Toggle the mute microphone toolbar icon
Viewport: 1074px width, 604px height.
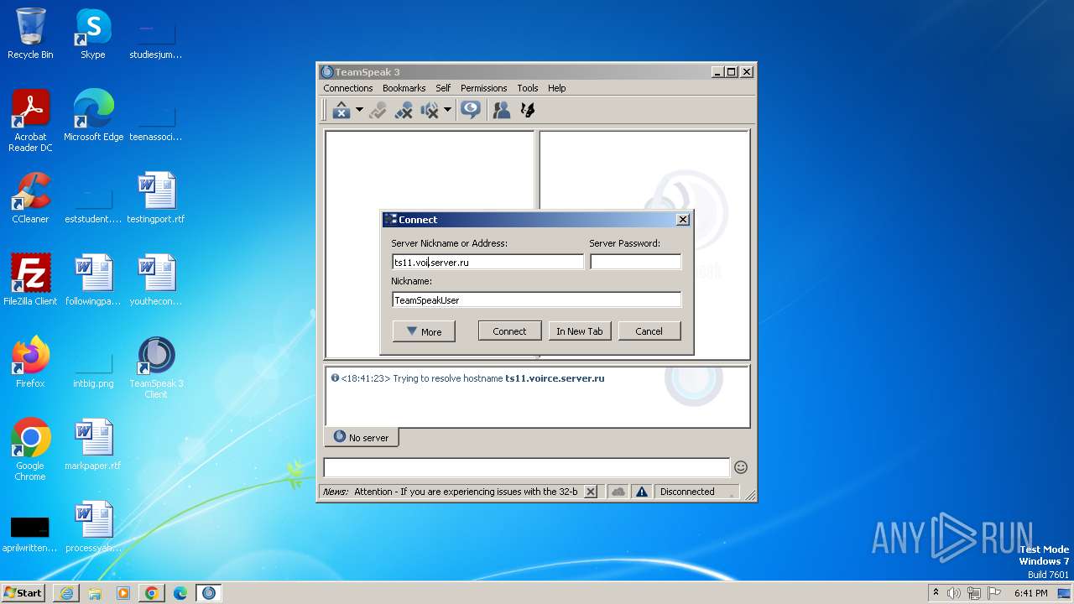pyautogui.click(x=404, y=110)
